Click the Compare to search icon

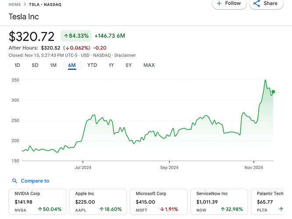(14, 181)
